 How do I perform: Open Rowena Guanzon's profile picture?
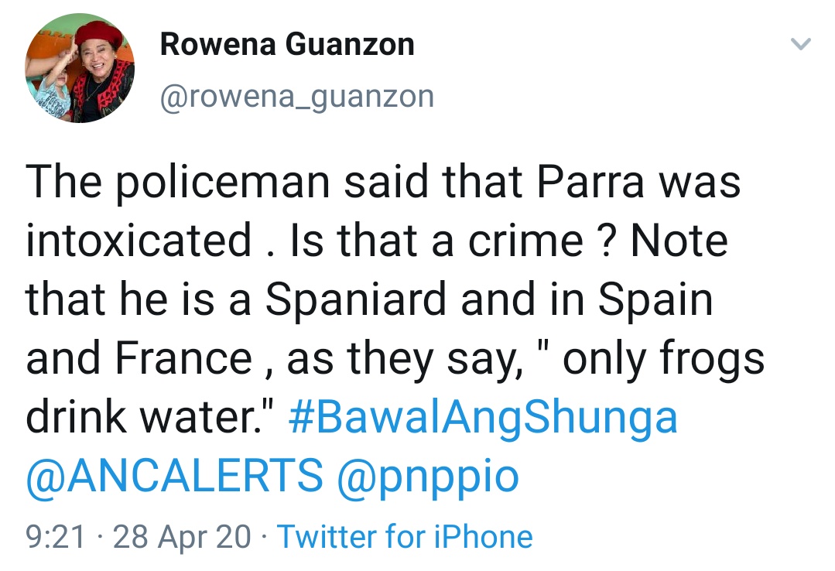pos(80,70)
